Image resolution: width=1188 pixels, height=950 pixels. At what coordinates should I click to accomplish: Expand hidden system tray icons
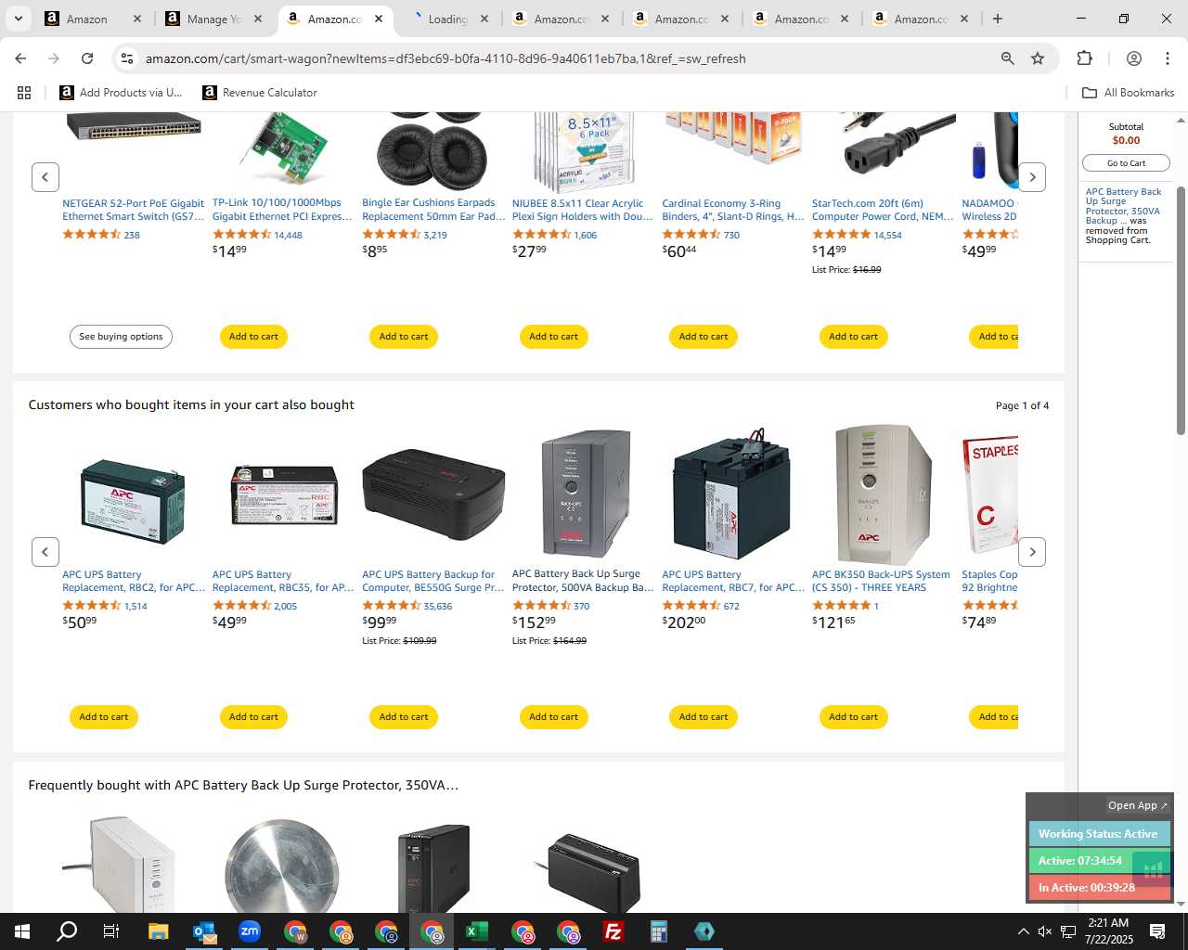(x=1023, y=931)
